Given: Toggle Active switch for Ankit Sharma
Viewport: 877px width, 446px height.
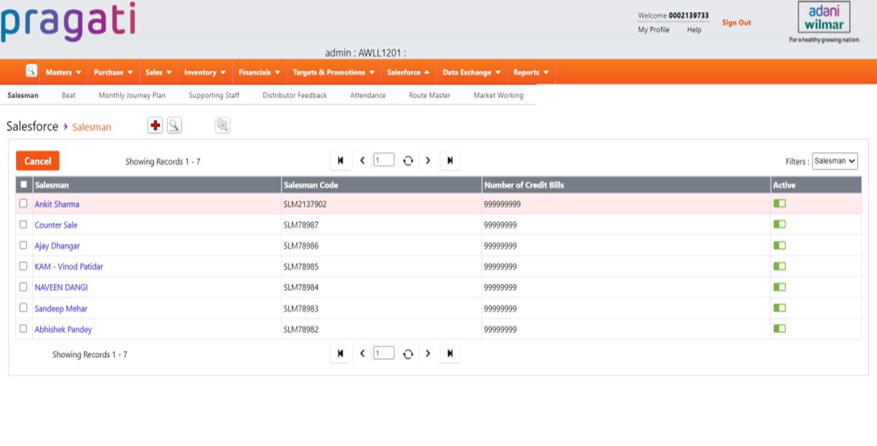Looking at the screenshot, I should point(780,204).
